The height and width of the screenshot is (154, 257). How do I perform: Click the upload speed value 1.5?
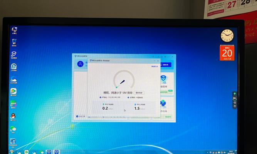point(137,108)
